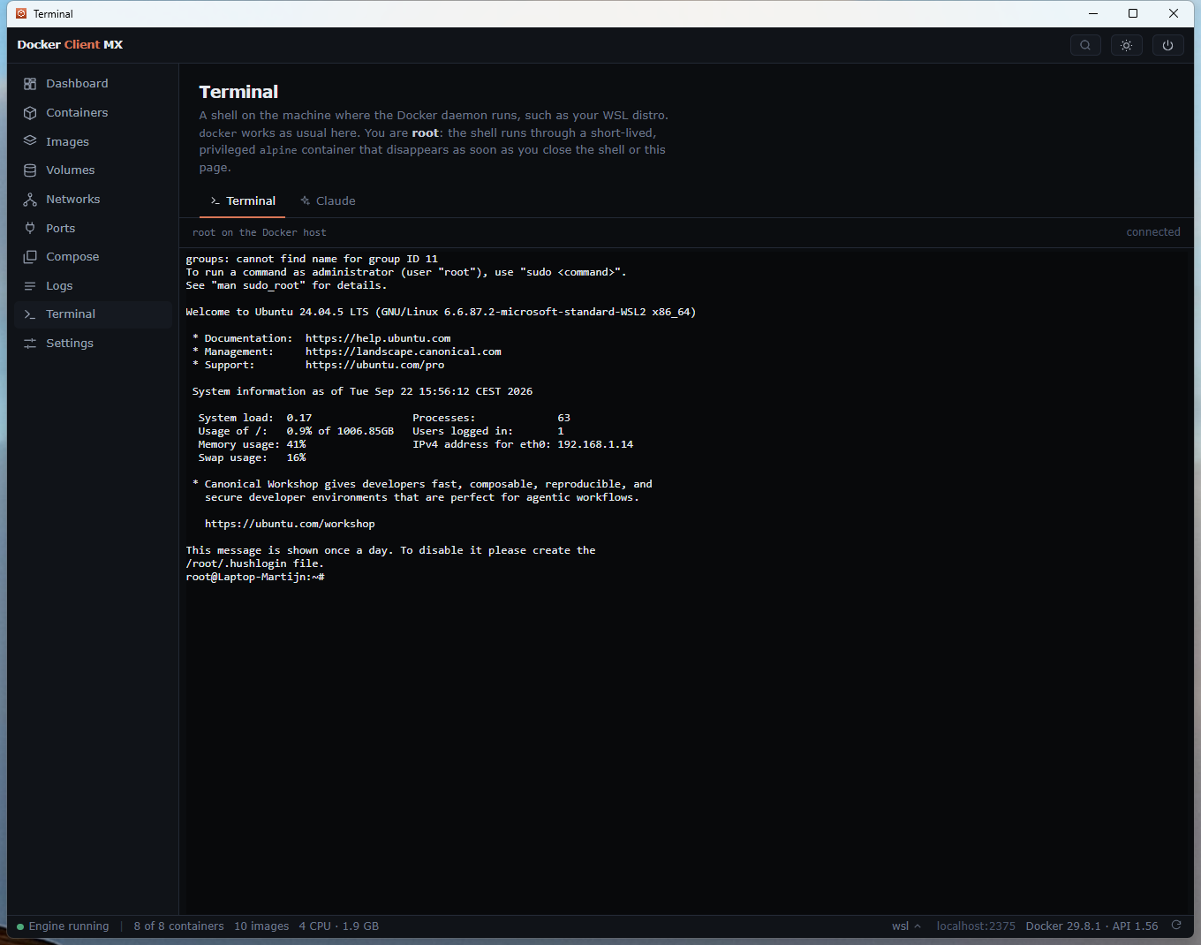The height and width of the screenshot is (945, 1201).
Task: Select the Terminal tab
Action: 243,200
